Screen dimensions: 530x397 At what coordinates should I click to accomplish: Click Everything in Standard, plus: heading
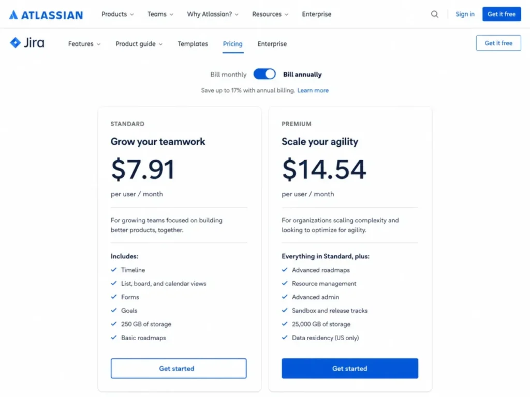326,256
